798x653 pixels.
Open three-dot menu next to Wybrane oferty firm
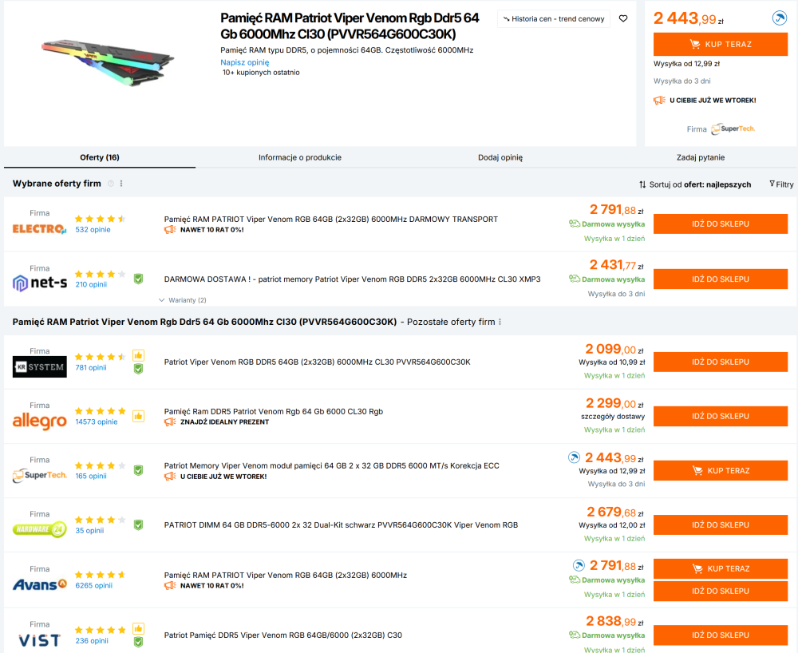(121, 184)
